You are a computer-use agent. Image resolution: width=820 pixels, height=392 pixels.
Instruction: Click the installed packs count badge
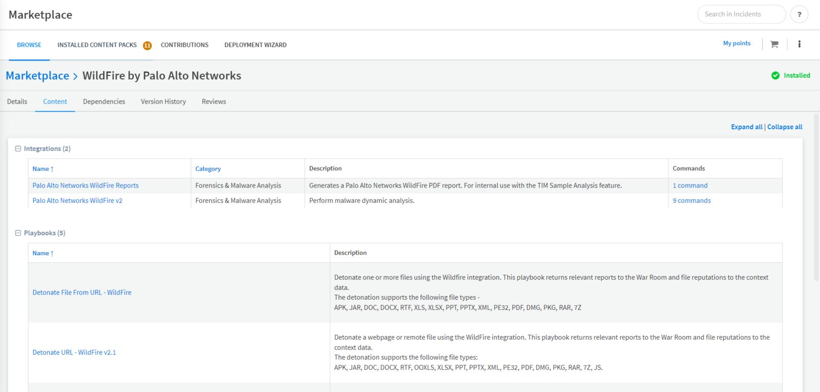coord(147,45)
